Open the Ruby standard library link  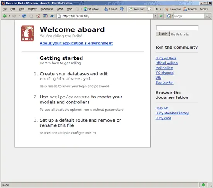(x=172, y=113)
